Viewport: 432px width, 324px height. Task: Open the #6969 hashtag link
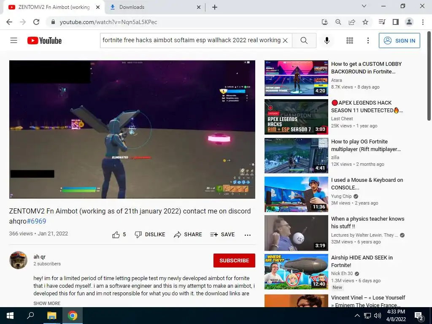pos(36,221)
